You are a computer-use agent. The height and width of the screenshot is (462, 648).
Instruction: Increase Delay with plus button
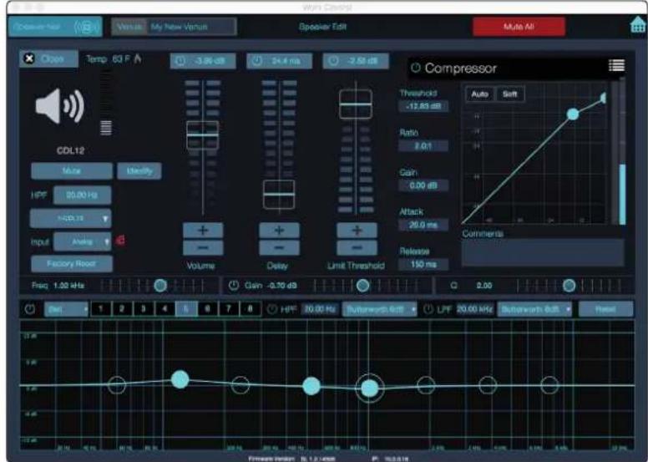[x=279, y=231]
